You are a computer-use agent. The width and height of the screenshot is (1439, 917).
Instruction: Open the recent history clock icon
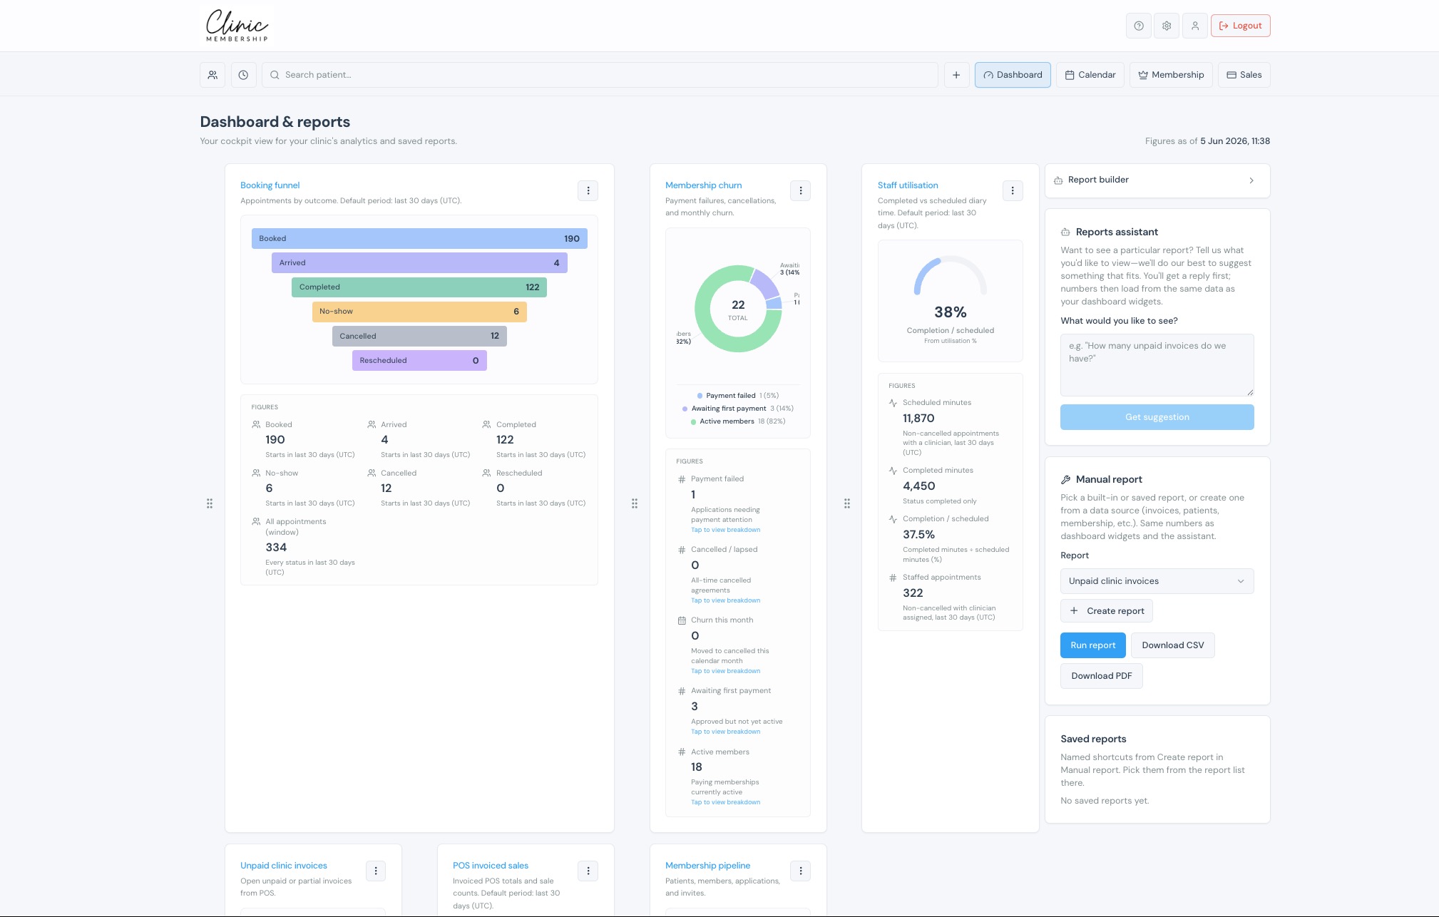click(x=243, y=75)
